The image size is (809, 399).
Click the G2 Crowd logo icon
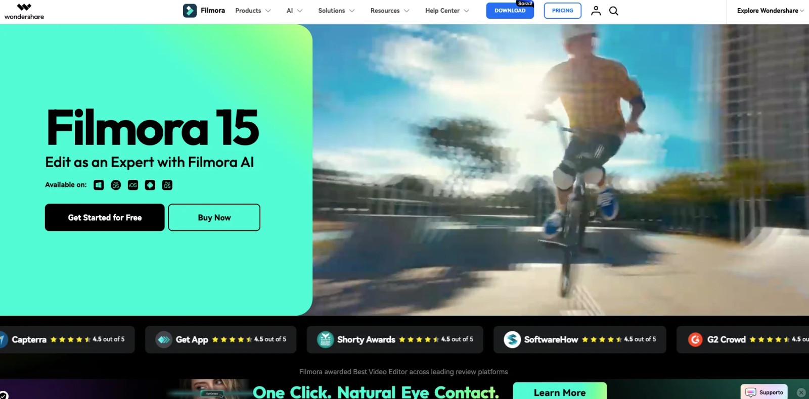click(x=695, y=339)
